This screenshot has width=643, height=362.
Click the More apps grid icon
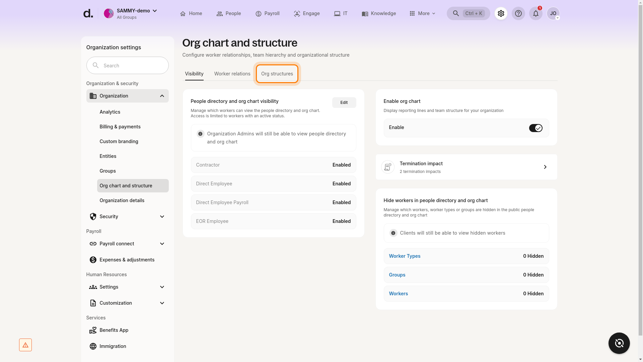[412, 13]
